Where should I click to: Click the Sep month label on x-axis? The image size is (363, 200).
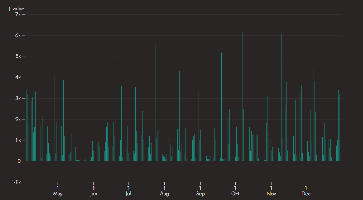coord(200,194)
